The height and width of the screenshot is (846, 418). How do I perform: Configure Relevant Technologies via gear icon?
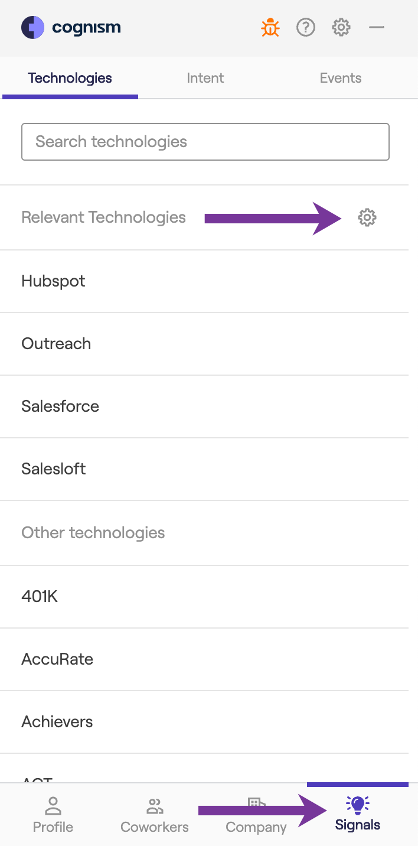click(367, 217)
